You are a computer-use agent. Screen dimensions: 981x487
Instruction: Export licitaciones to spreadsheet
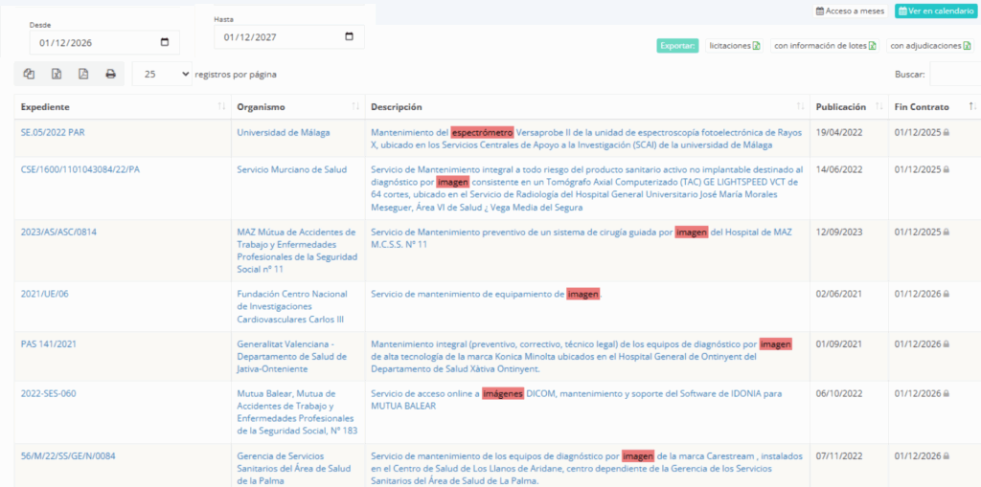(x=734, y=46)
